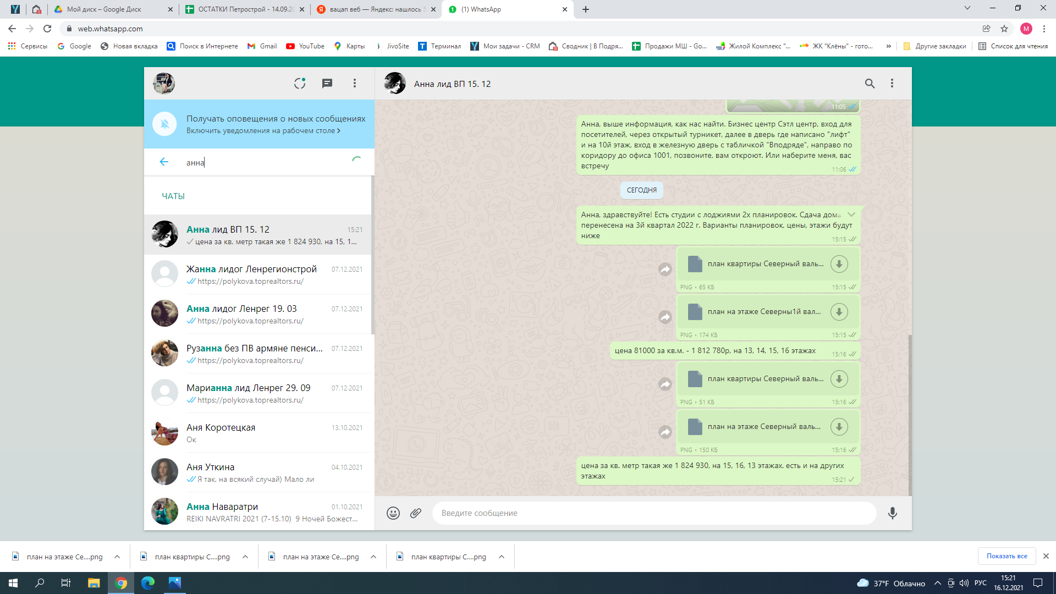Open the conversation three-dots menu

point(892,84)
